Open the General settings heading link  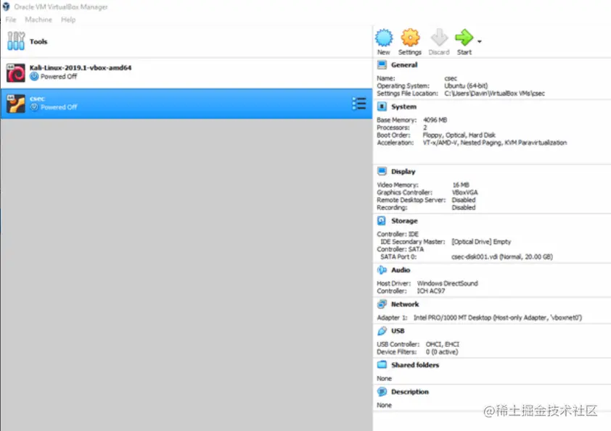pos(404,65)
